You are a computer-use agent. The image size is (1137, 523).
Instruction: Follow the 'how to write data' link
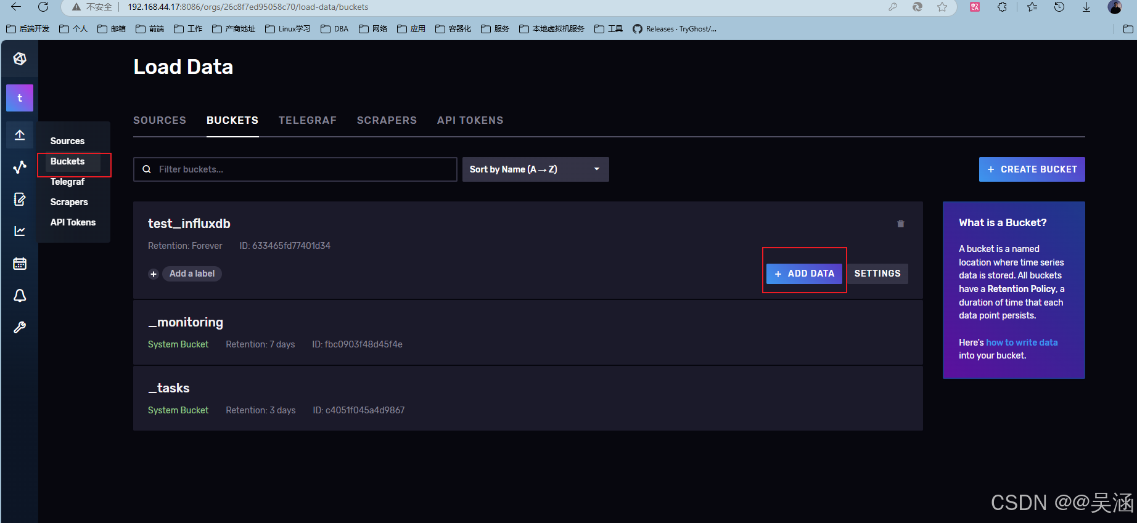point(1022,343)
